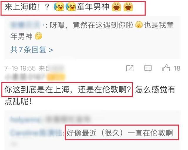
Task: Click the blurred source after 来自
Action: 56,68
